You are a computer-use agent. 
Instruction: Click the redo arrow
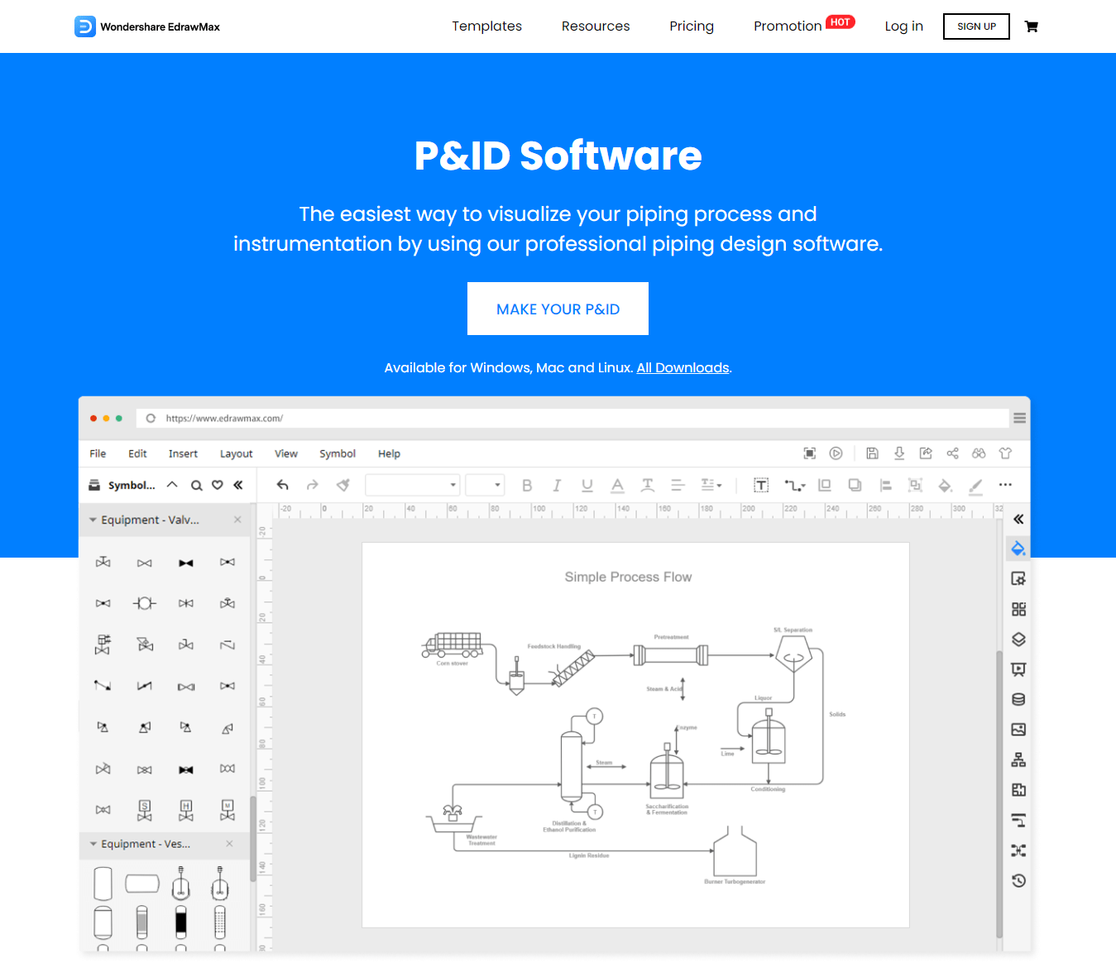(x=312, y=485)
